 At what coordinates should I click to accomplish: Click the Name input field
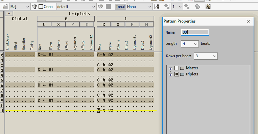coord(195,32)
